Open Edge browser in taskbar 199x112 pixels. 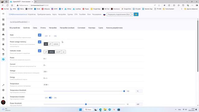[100, 110]
